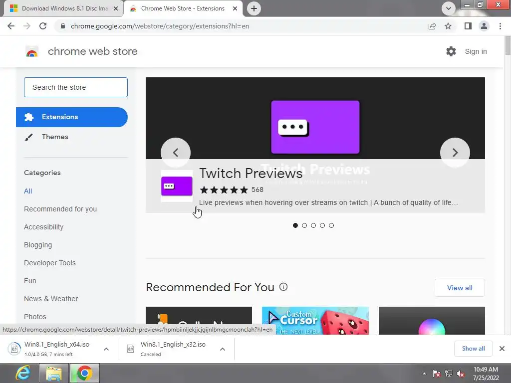The image size is (511, 383).
Task: Share this page icon in address bar
Action: 432,26
